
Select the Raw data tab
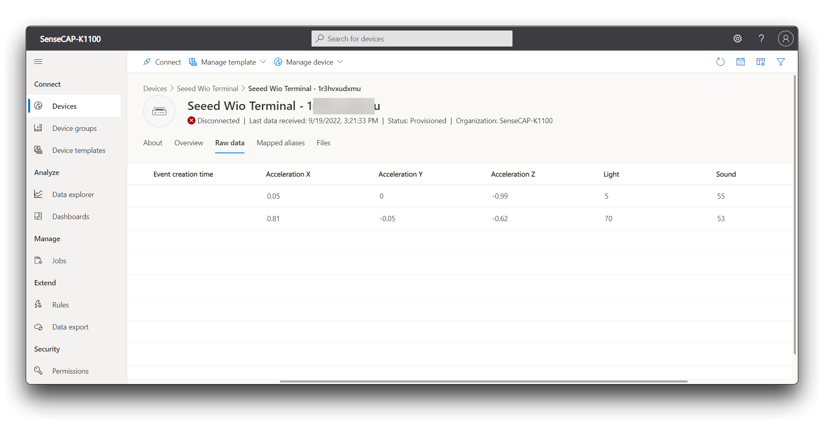pos(230,143)
